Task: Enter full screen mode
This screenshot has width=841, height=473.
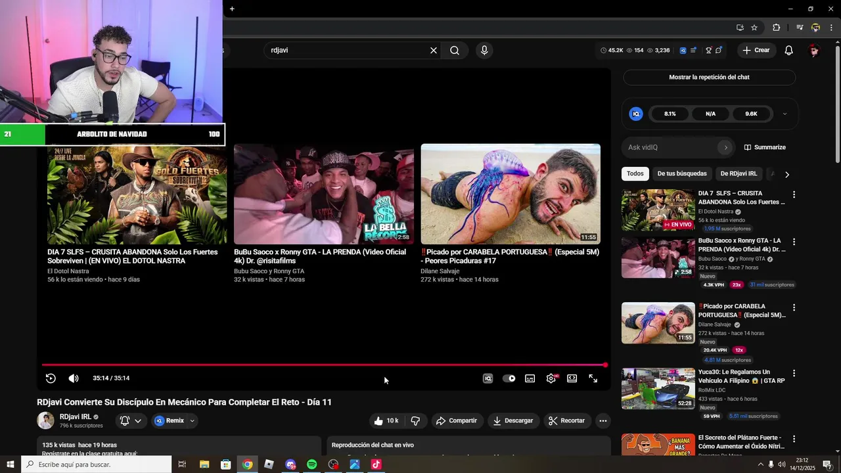Action: pyautogui.click(x=593, y=378)
